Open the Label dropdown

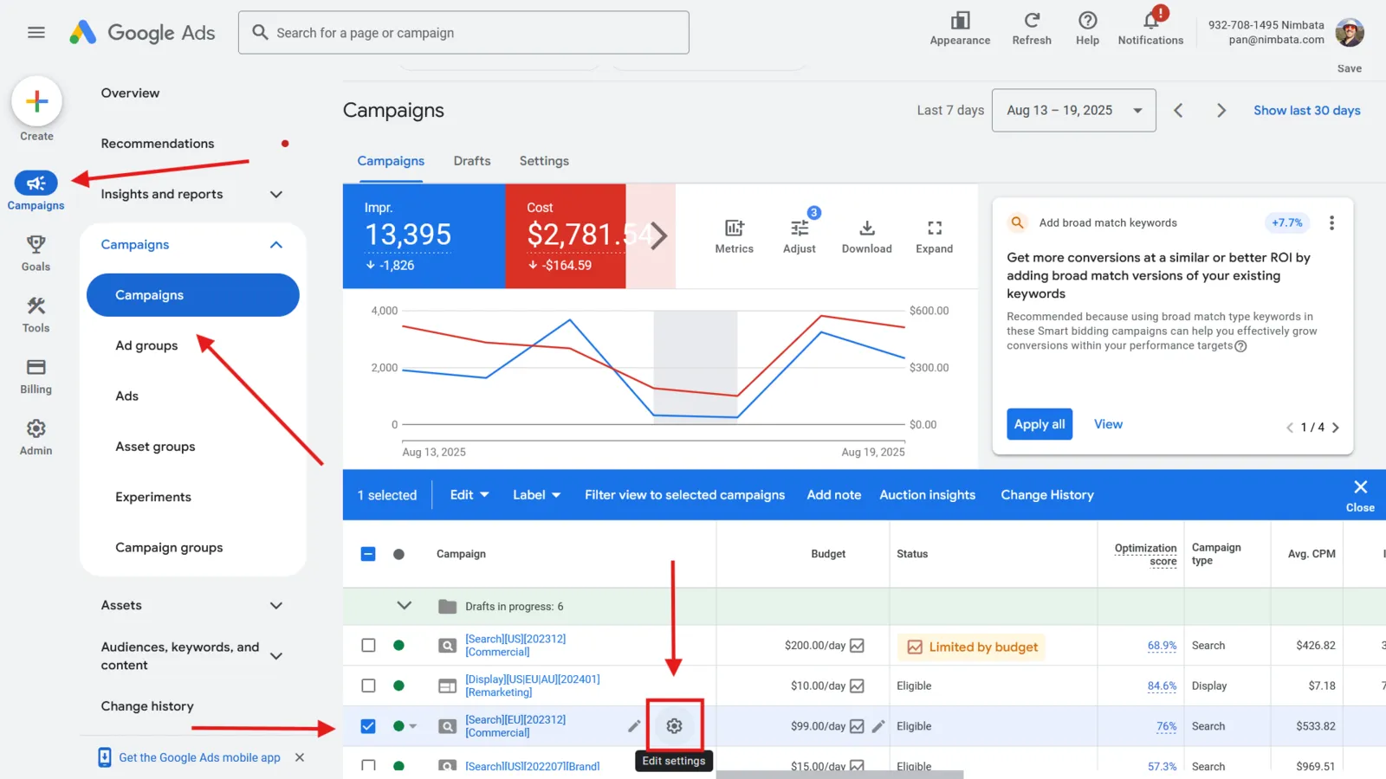click(x=536, y=495)
